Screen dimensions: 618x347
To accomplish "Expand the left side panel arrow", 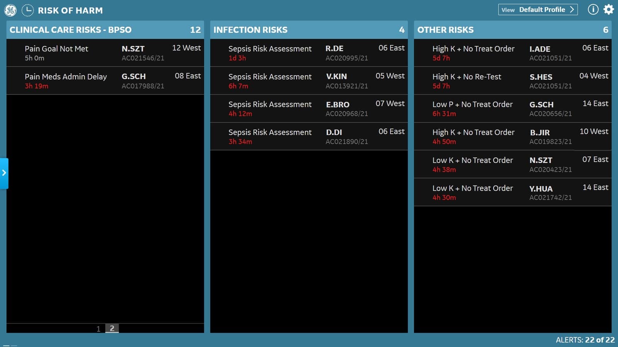I will pos(4,173).
